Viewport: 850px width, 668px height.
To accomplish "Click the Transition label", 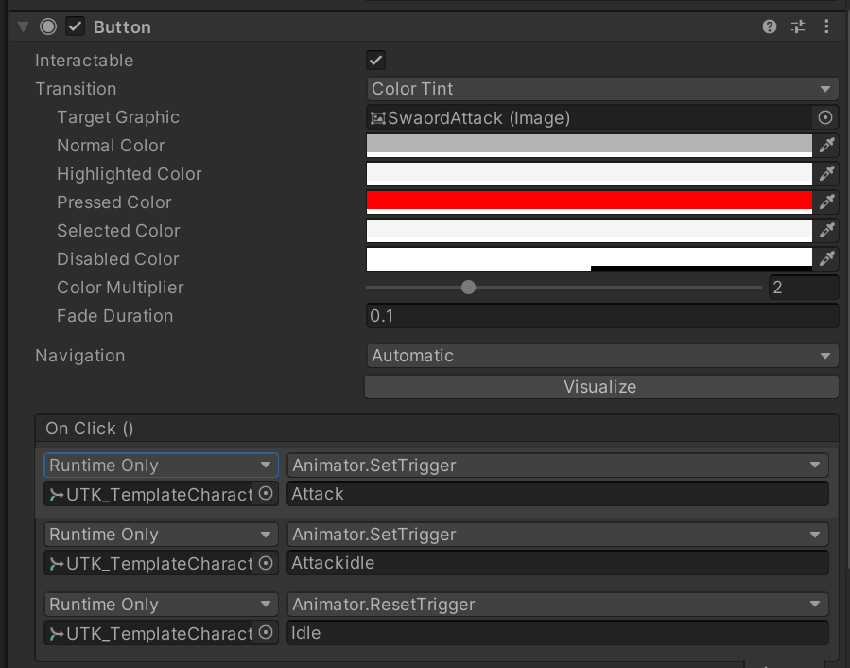I will coord(76,88).
